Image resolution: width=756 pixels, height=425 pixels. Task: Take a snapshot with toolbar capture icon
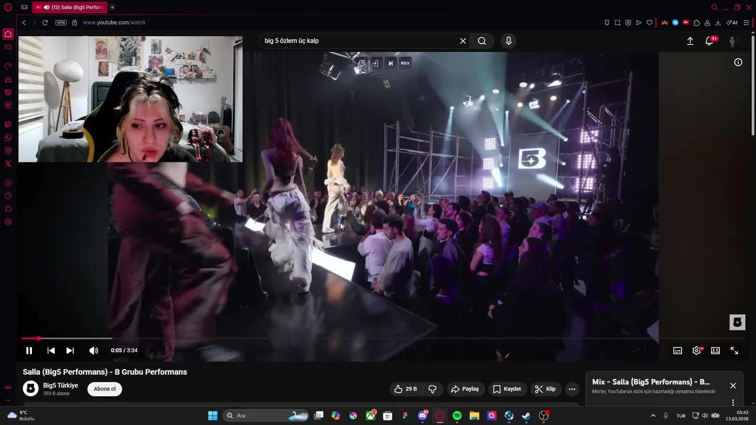coord(617,22)
